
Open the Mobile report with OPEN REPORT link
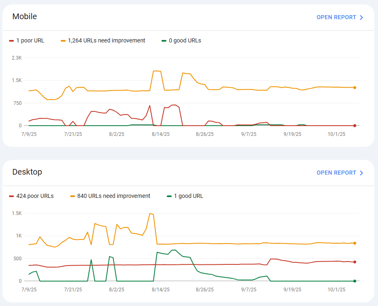pyautogui.click(x=336, y=17)
